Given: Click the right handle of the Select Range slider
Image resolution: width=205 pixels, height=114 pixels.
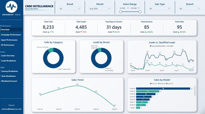Looking at the screenshot, I should (140, 12).
